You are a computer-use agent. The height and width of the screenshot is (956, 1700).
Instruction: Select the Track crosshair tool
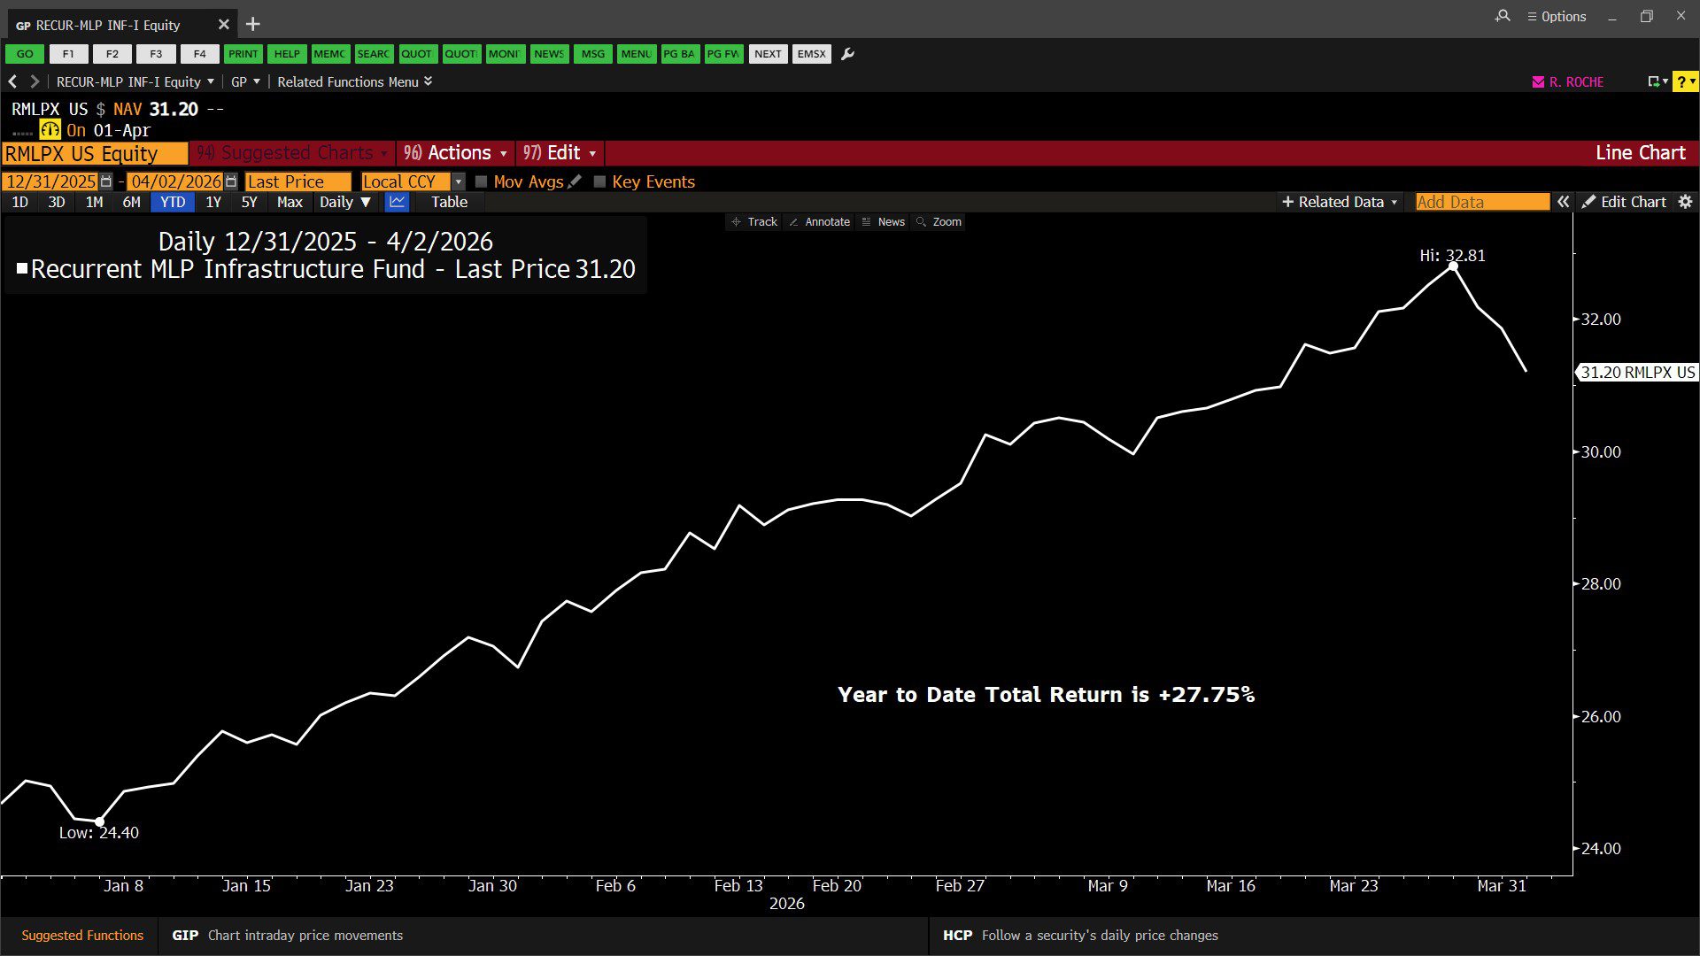753,221
